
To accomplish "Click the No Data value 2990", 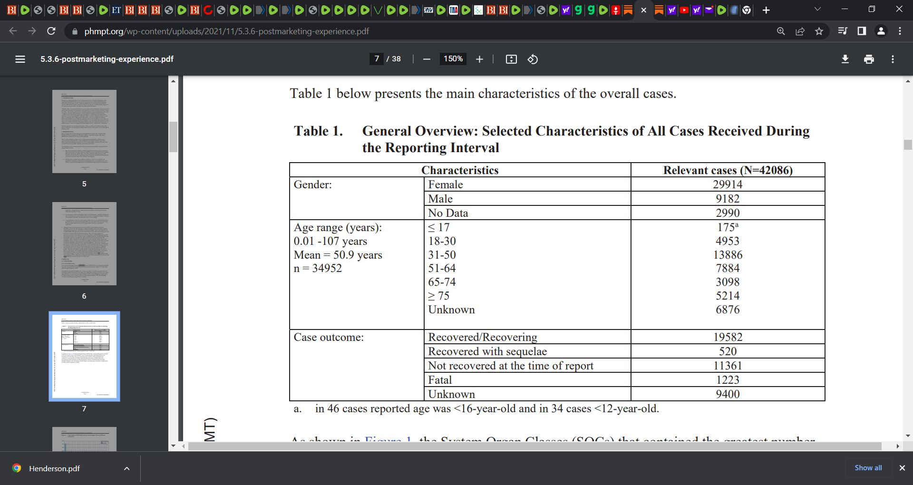I will pos(728,213).
